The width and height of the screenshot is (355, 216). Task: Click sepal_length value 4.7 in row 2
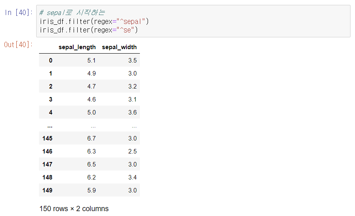[91, 86]
